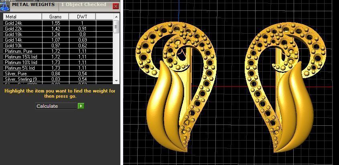This screenshot has width=339, height=165.
Task: Open the Calculate combo box
Action: tap(57, 106)
